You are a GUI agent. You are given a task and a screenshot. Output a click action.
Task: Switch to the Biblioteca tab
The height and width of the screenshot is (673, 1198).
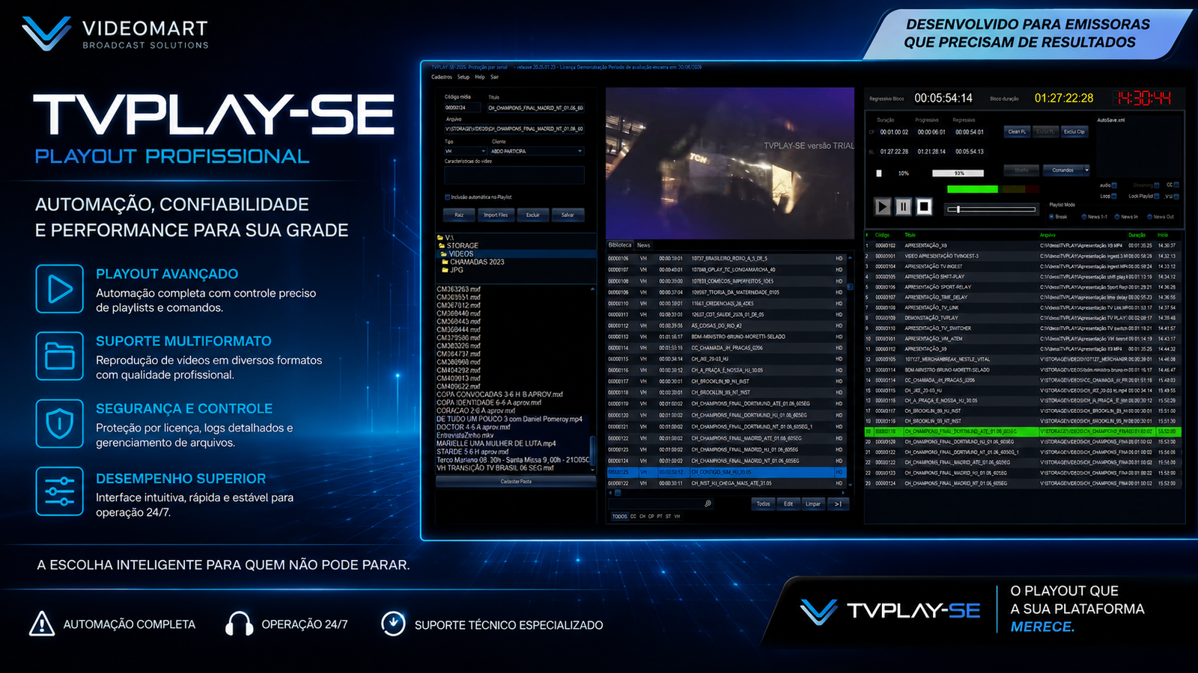pos(620,245)
